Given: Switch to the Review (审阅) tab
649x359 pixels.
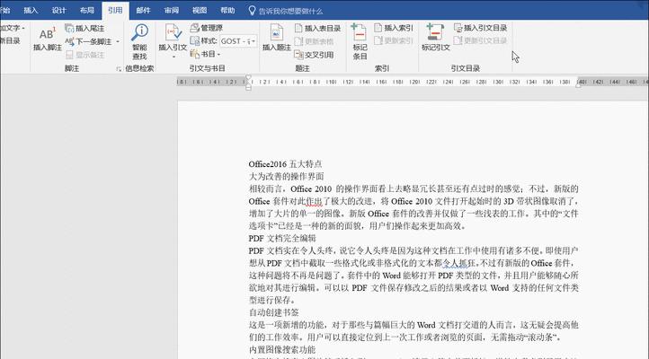Looking at the screenshot, I should [x=172, y=11].
